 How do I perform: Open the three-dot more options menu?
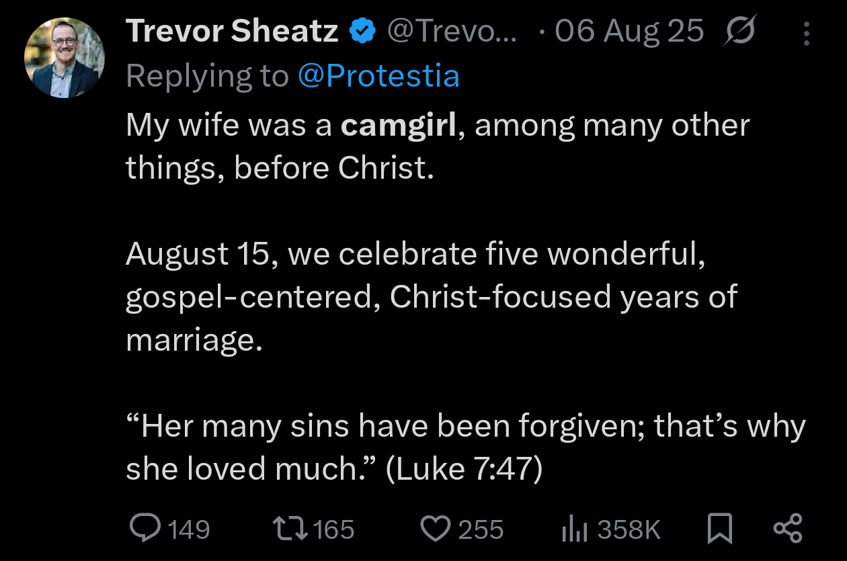(x=806, y=33)
